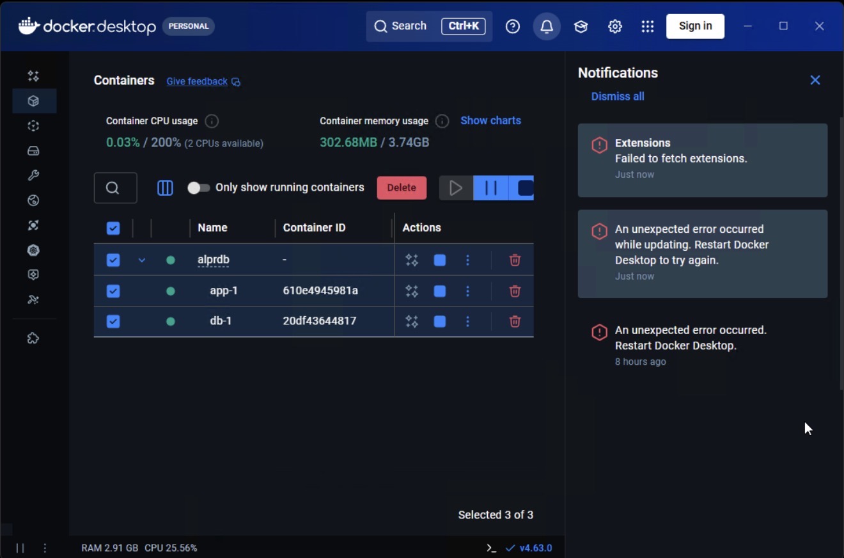Viewport: 844px width, 558px height.
Task: Open the terminal icon in status bar
Action: pyautogui.click(x=491, y=548)
